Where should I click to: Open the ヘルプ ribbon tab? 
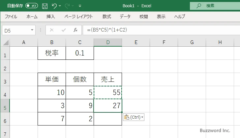(180, 16)
